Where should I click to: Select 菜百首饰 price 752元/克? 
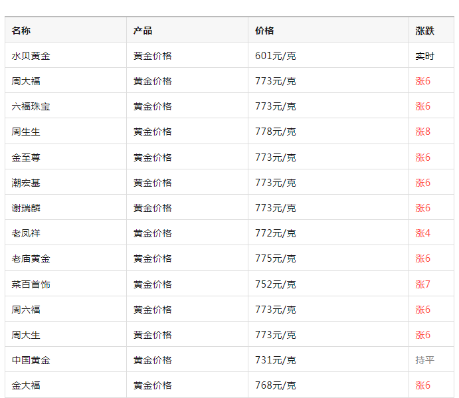coord(276,284)
